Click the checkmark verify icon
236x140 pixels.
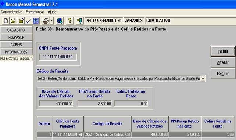(x=28, y=21)
